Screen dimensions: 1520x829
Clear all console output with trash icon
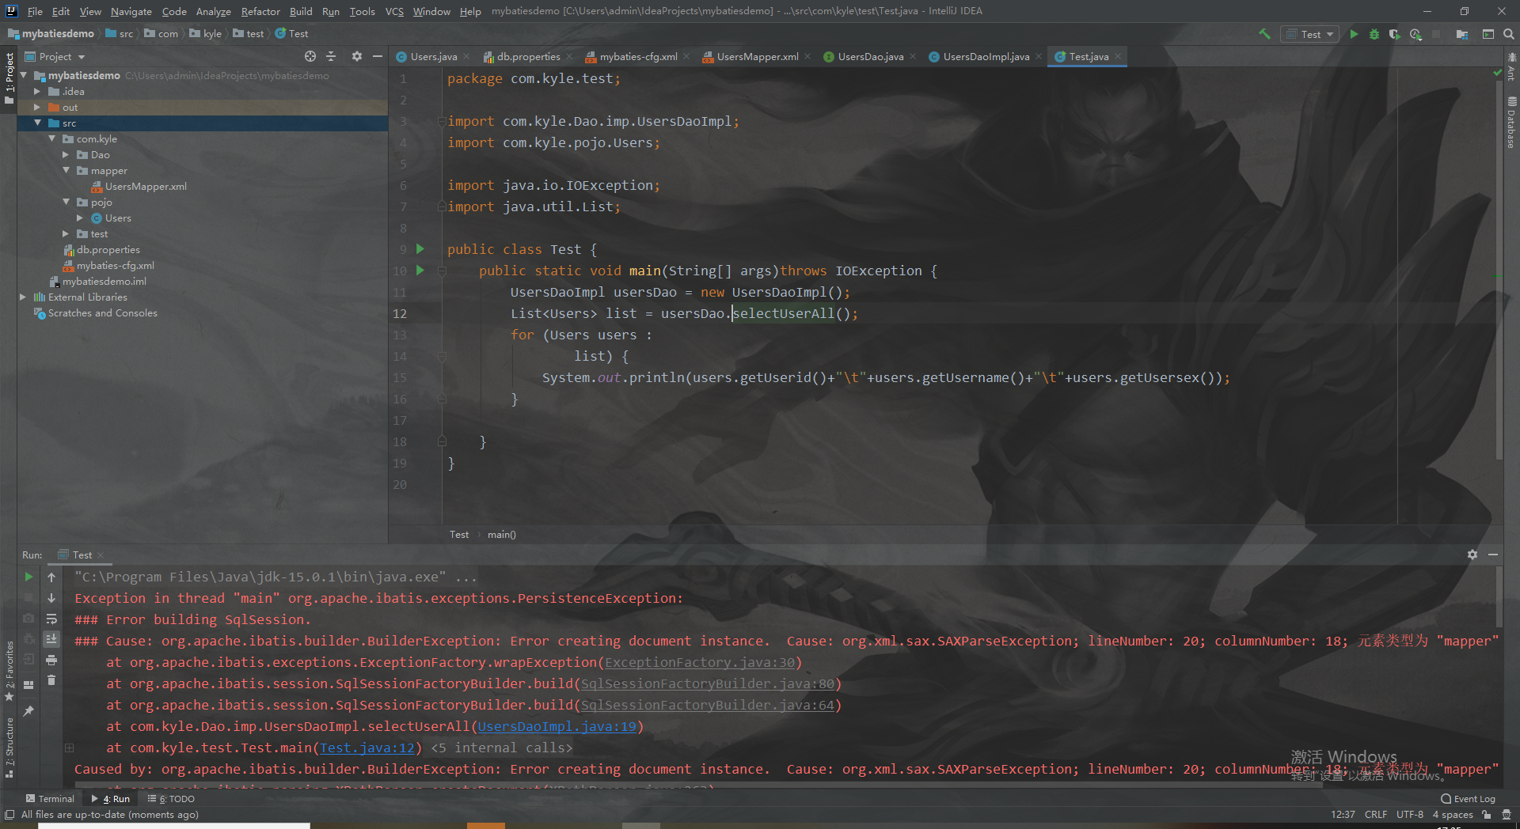[x=51, y=680]
